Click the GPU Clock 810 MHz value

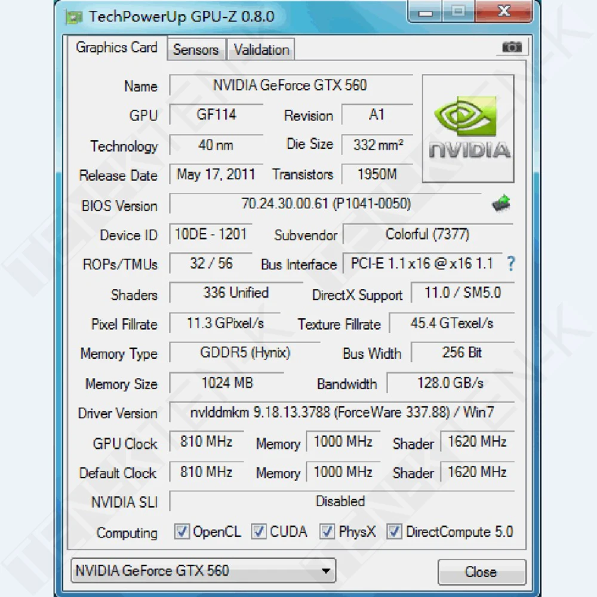point(207,442)
